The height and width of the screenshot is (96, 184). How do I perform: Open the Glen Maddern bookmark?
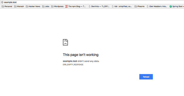(x=157, y=6)
